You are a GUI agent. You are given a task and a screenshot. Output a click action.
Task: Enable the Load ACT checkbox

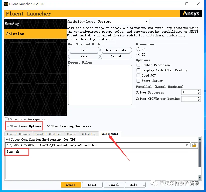pyautogui.click(x=138, y=76)
